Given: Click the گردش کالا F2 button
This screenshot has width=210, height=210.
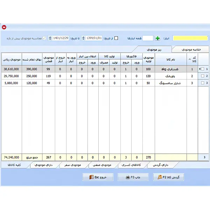Looking at the screenshot, I should click(x=168, y=177).
